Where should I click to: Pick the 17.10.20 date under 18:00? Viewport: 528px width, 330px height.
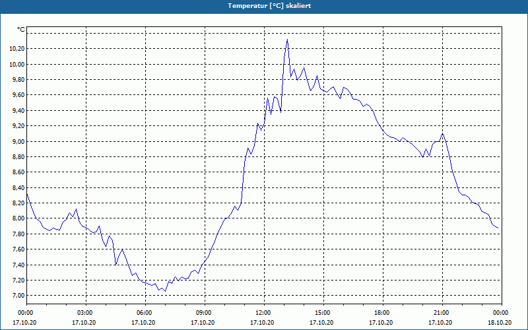pos(381,322)
